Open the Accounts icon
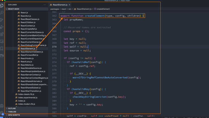 (2, 106)
